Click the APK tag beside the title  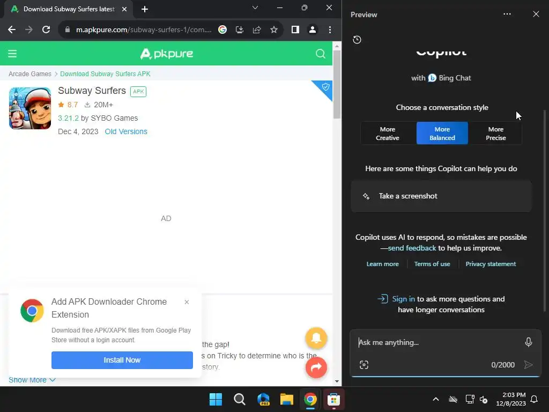coord(138,91)
